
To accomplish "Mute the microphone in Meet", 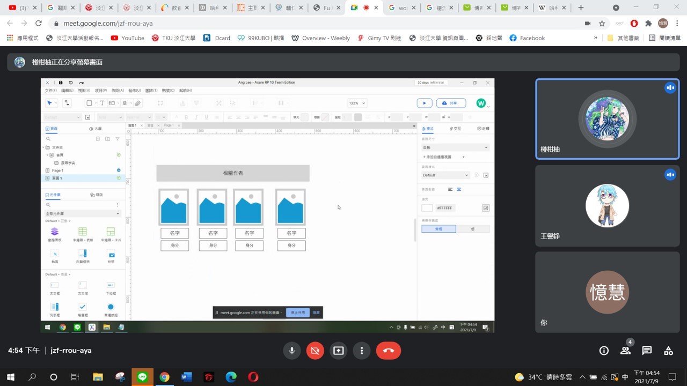I will [292, 351].
